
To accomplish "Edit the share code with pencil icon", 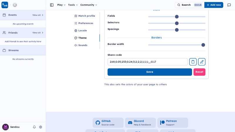I will pos(202,62).
